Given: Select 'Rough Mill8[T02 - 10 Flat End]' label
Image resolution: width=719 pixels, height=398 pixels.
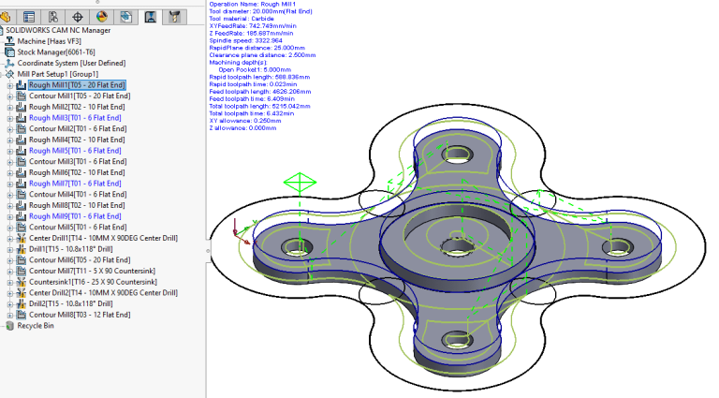Looking at the screenshot, I should [x=77, y=205].
